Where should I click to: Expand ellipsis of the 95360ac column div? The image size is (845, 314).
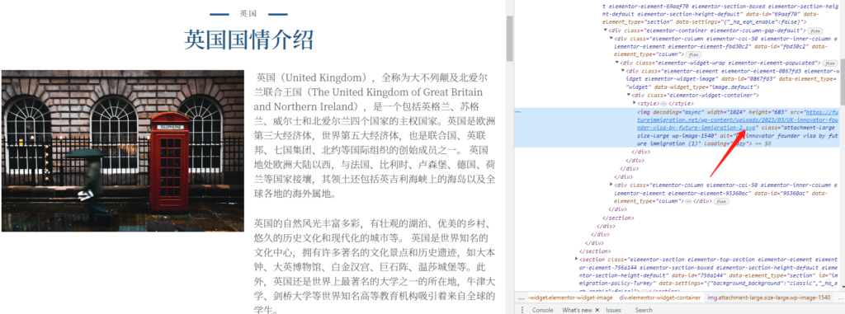[x=687, y=201]
